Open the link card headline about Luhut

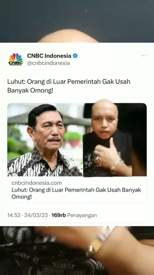tap(76, 193)
